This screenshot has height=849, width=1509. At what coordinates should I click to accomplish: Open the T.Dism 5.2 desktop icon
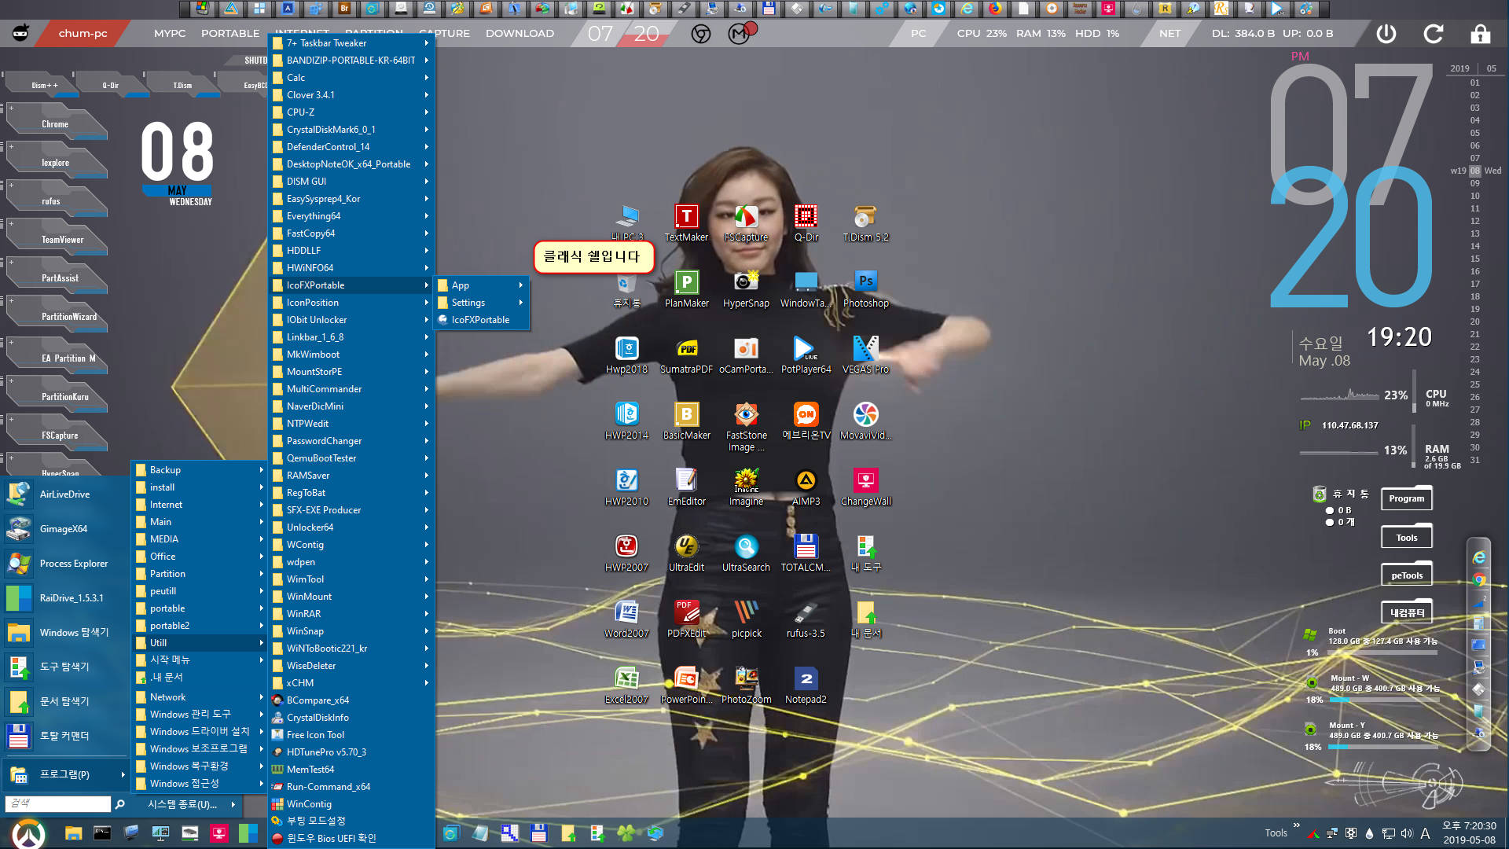pos(865,222)
